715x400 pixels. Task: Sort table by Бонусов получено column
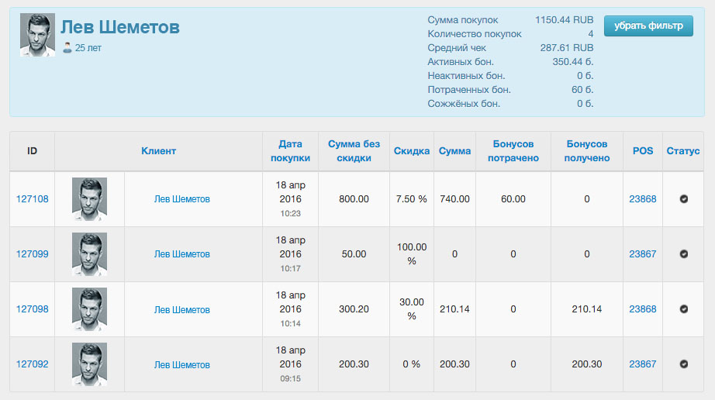pos(587,151)
